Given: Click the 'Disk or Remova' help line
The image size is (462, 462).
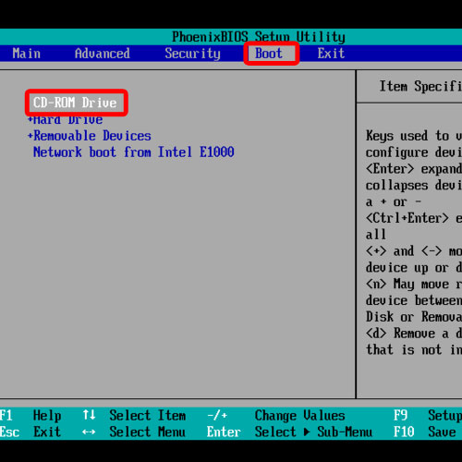Looking at the screenshot, I should [414, 317].
